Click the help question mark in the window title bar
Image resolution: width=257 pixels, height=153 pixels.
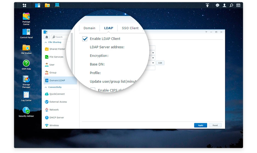point(206,32)
